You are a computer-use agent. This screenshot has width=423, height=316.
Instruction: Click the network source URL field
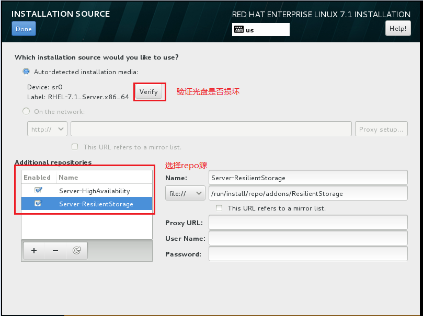[x=211, y=129]
